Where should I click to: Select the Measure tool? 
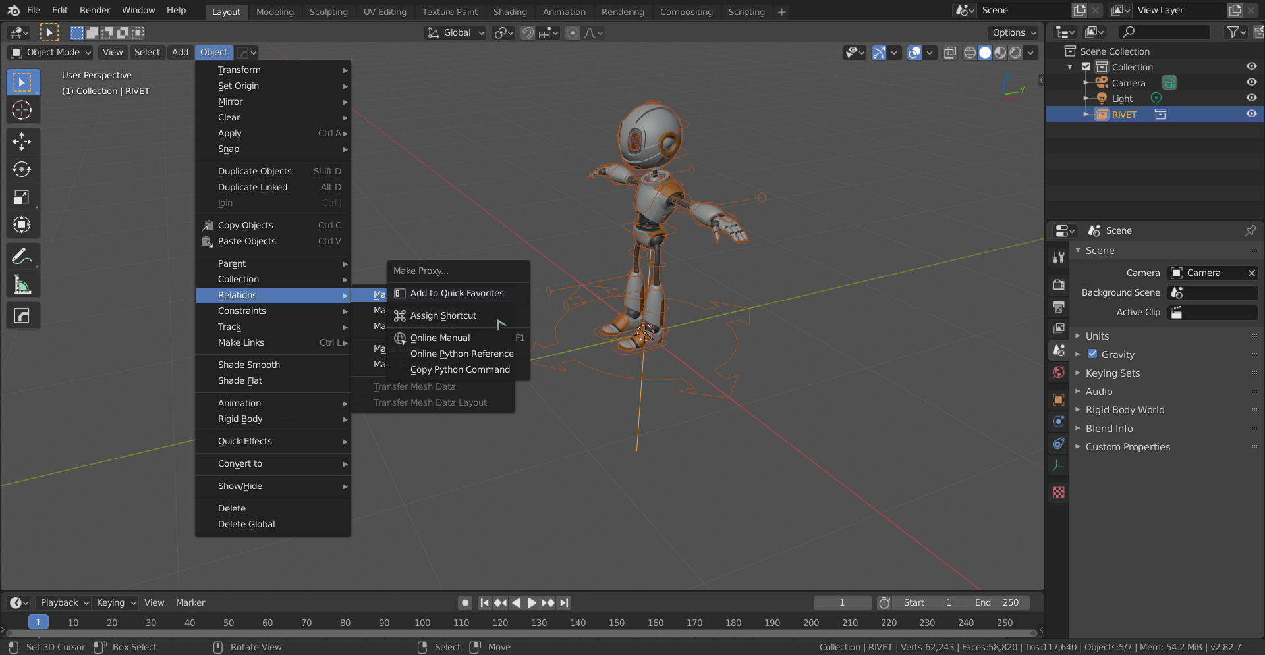coord(22,285)
